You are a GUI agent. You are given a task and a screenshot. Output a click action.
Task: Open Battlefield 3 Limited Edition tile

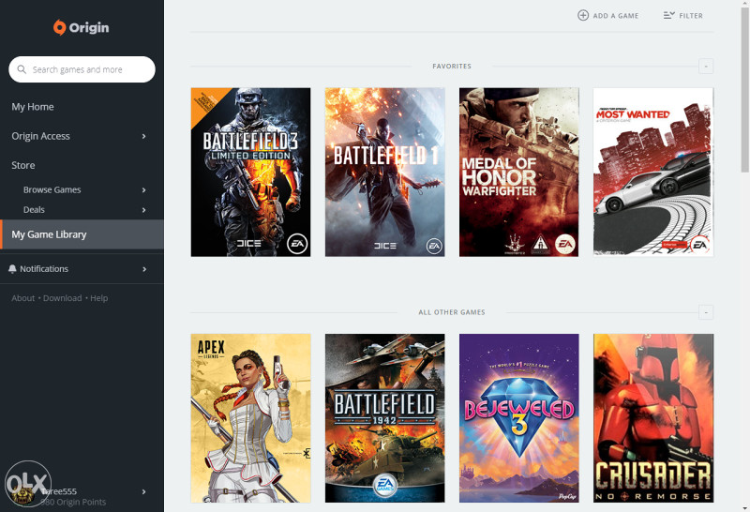(250, 173)
